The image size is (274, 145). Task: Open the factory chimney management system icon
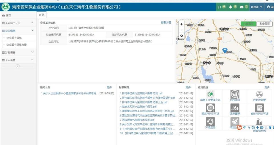[259, 122]
